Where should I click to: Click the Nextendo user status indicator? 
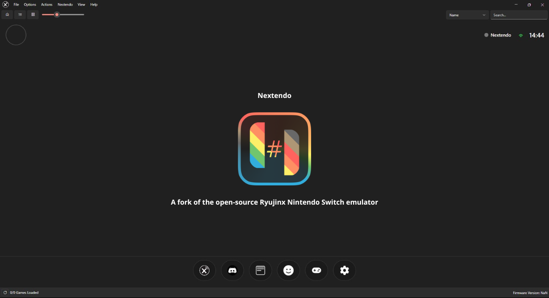coord(498,35)
